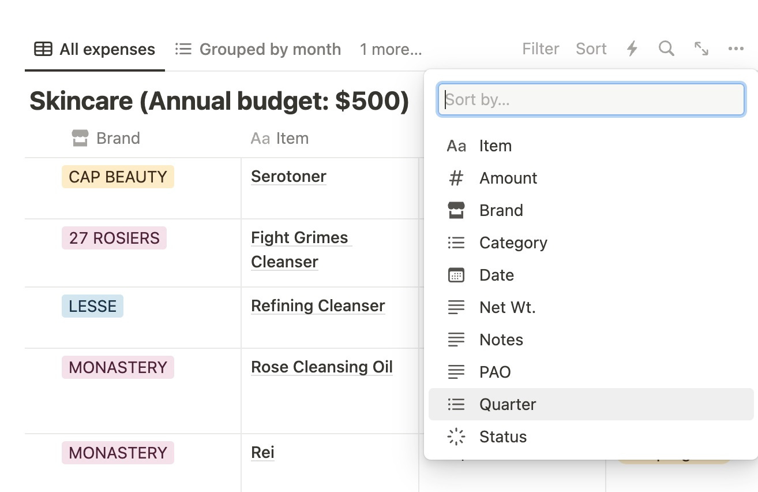Open the three-dots more options menu

coord(736,49)
